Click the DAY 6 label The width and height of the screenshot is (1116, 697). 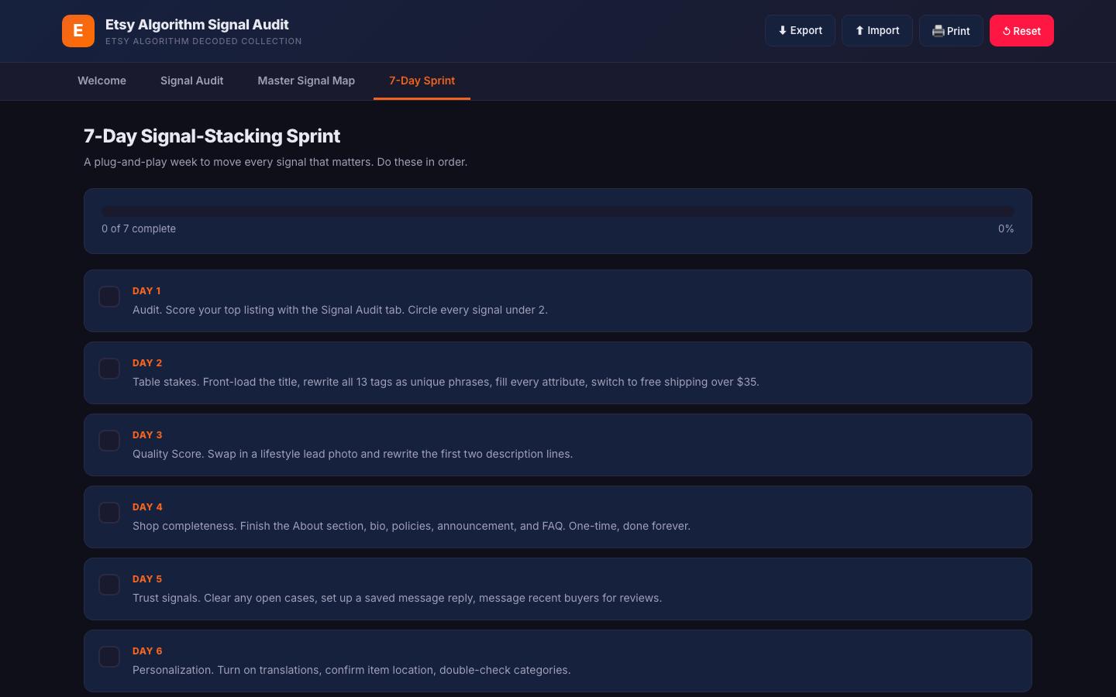point(147,651)
